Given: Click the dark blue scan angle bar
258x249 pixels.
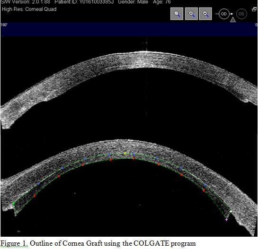Looking at the screenshot, I should click(x=129, y=29).
